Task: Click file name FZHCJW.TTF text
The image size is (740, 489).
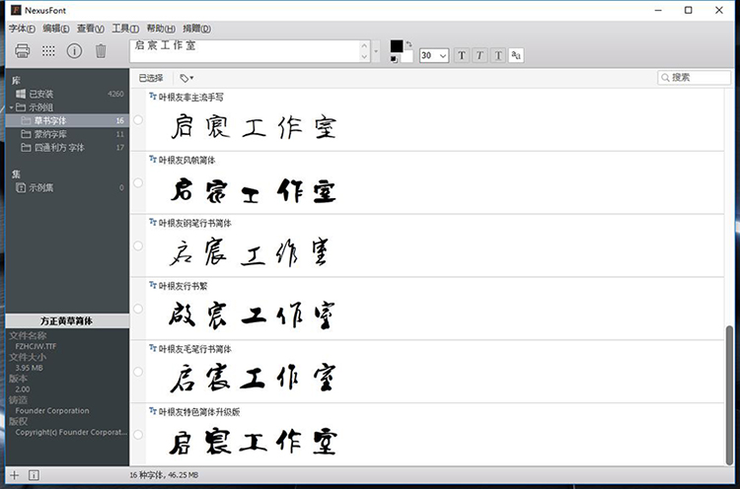Action: [36, 346]
